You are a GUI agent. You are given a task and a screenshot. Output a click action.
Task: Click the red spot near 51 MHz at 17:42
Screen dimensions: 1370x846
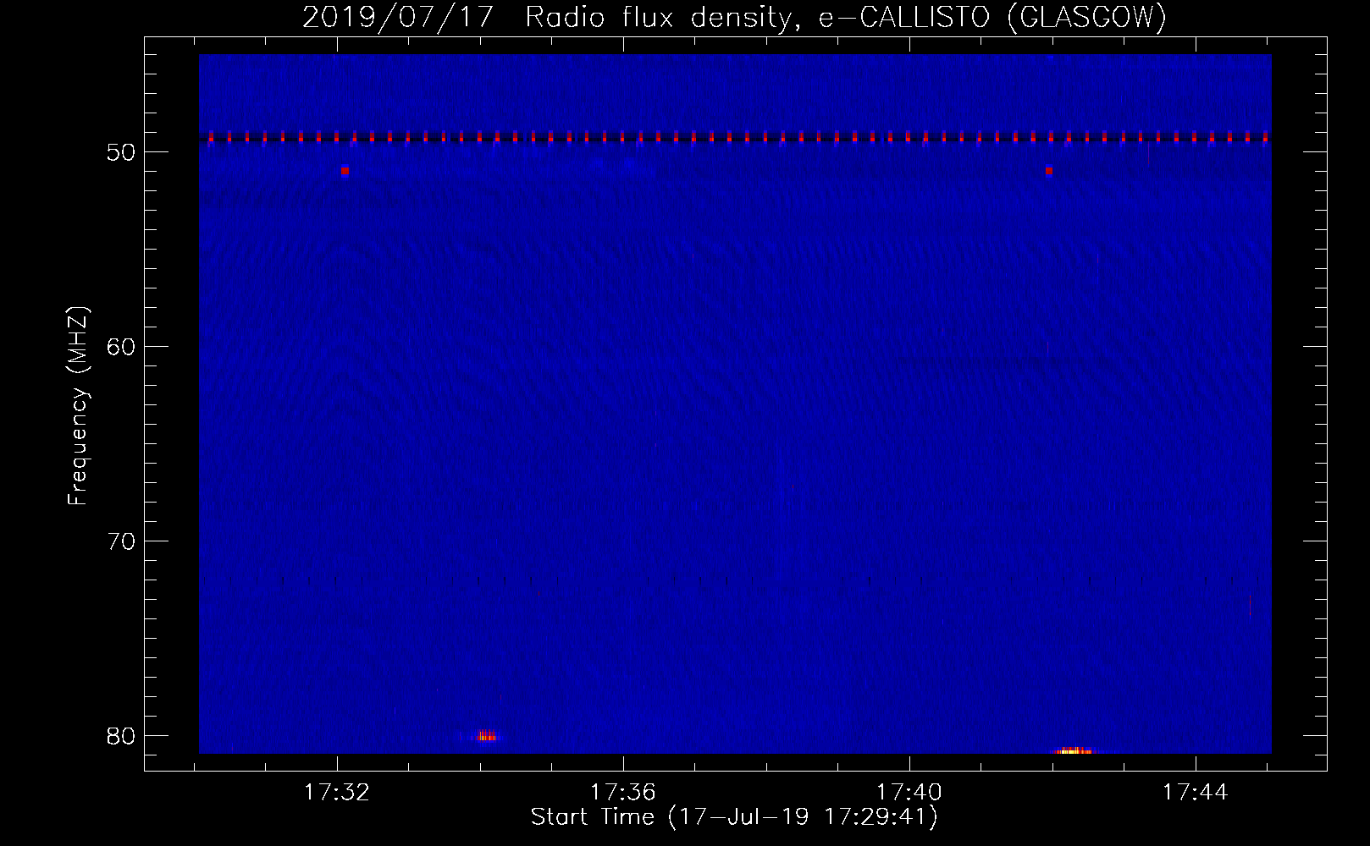point(1049,171)
